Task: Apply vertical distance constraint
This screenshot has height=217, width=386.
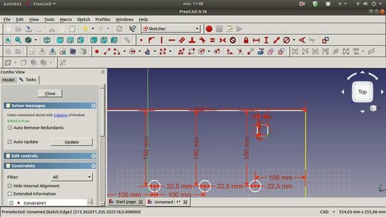Action: [266, 40]
